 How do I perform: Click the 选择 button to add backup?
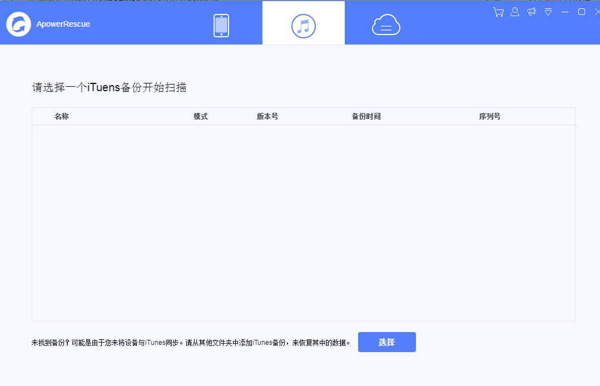pos(387,342)
